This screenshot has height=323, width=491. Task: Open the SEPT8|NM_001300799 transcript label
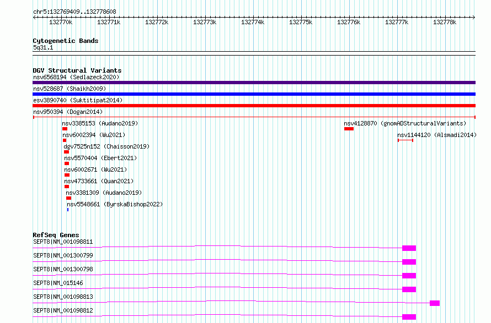(x=63, y=255)
